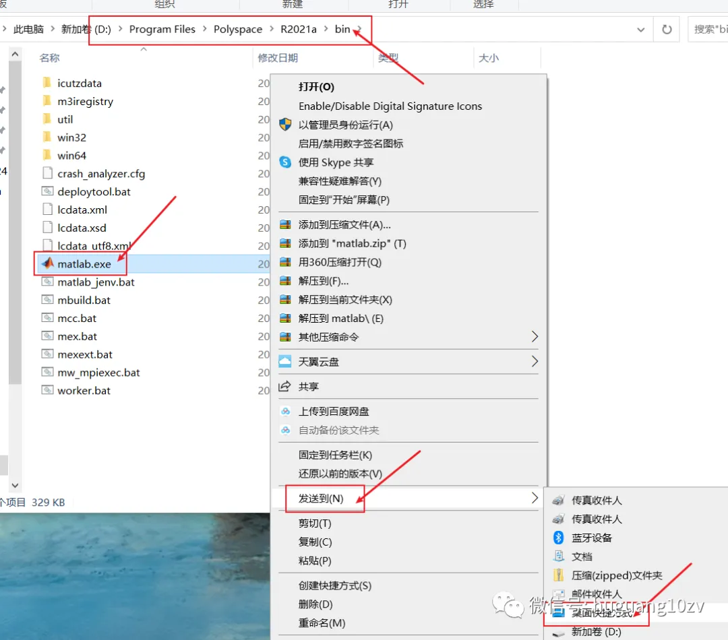
Task: Click the fax icon of first 传真收件人
Action: pos(559,500)
